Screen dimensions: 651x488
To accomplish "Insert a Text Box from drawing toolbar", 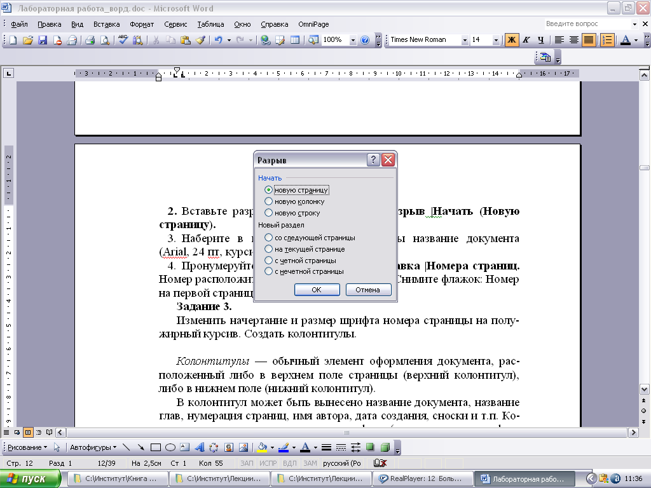I will tap(185, 447).
